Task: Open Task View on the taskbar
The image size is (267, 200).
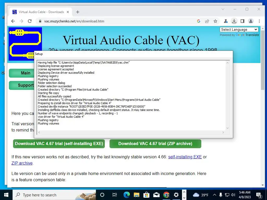Action: [x=115, y=195]
